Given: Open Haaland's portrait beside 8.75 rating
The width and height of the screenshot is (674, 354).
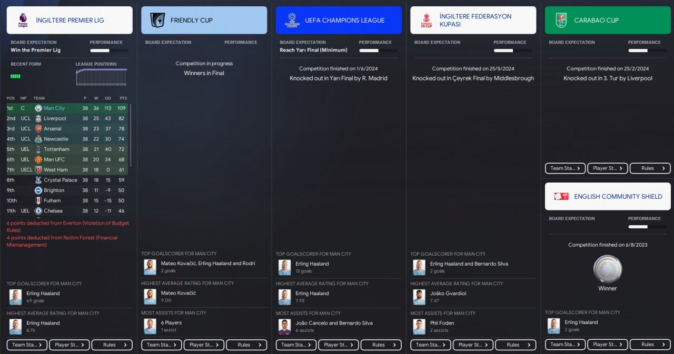Looking at the screenshot, I should [x=15, y=327].
